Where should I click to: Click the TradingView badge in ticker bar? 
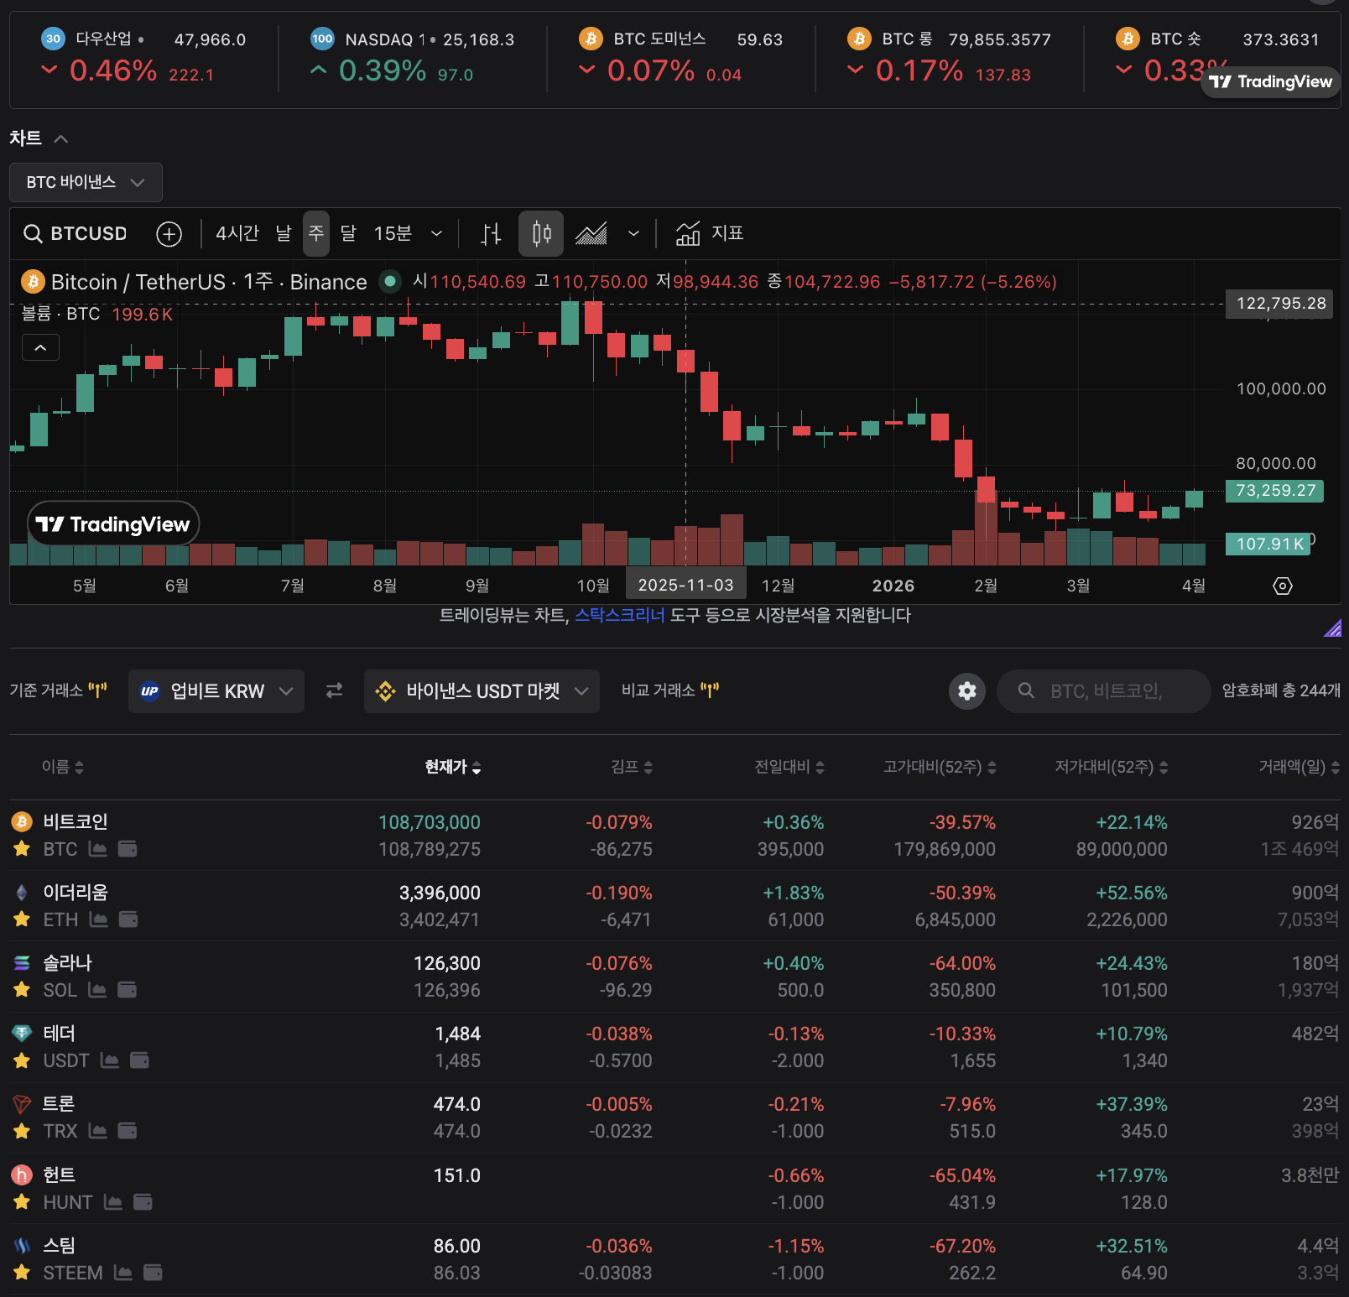click(x=1270, y=81)
